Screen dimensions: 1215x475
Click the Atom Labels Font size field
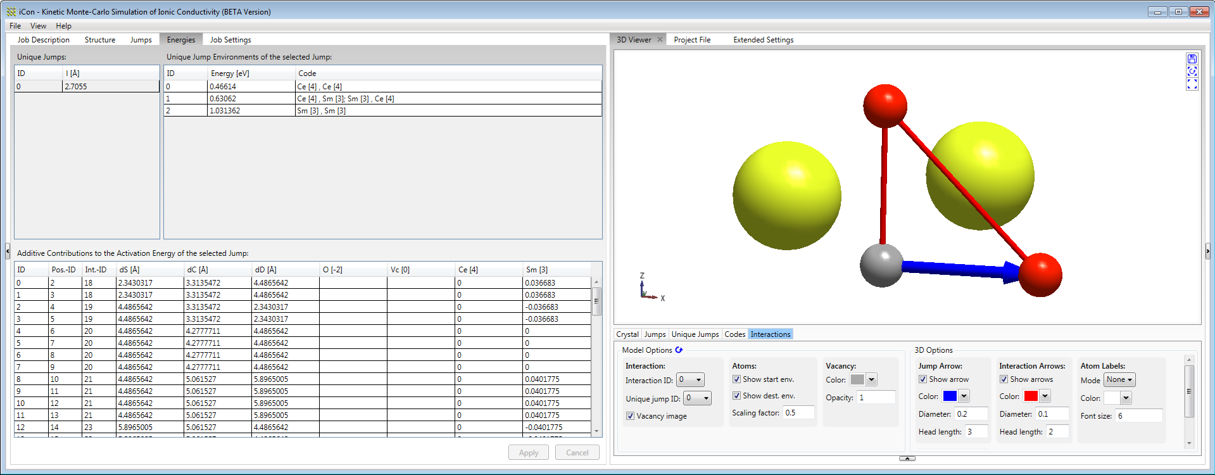tap(1139, 415)
